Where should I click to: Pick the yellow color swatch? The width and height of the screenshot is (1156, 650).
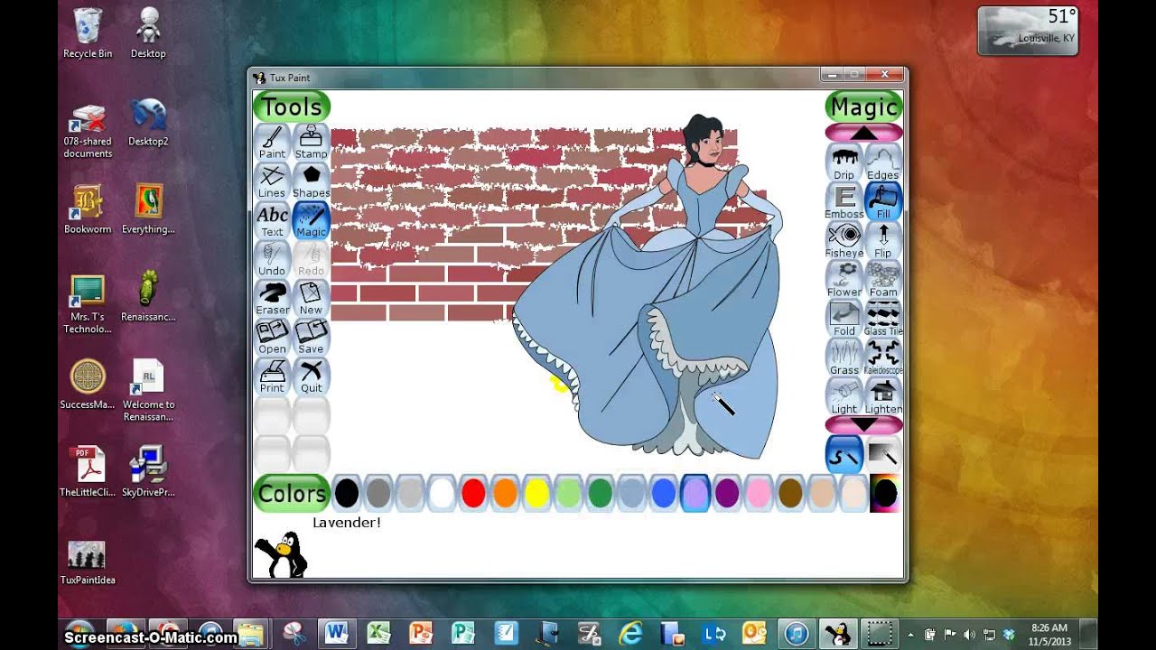pyautogui.click(x=536, y=493)
